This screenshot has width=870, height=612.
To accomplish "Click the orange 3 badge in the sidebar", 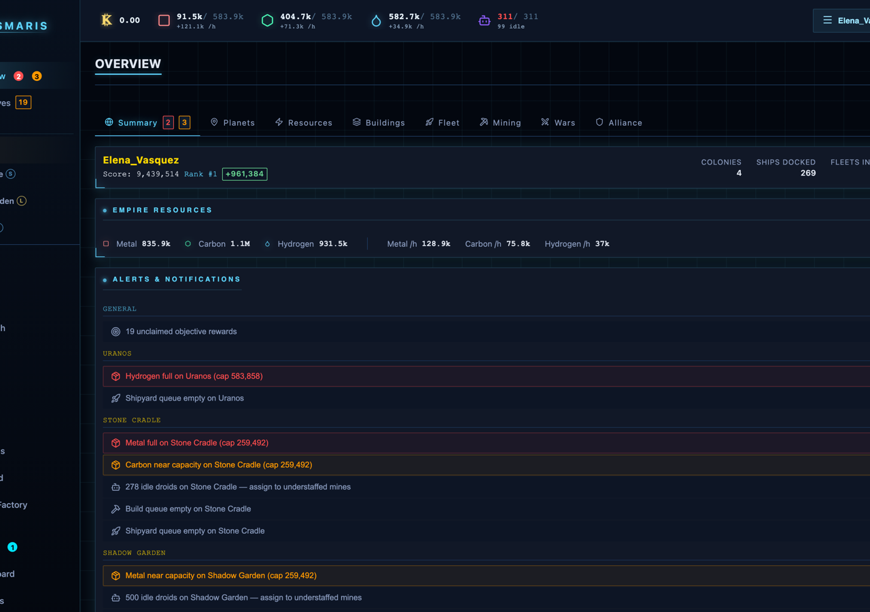I will coord(37,76).
